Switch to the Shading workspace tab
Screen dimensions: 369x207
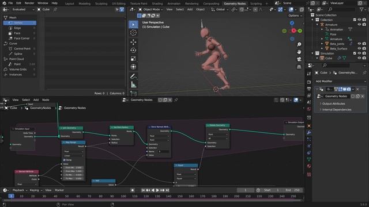click(x=157, y=3)
